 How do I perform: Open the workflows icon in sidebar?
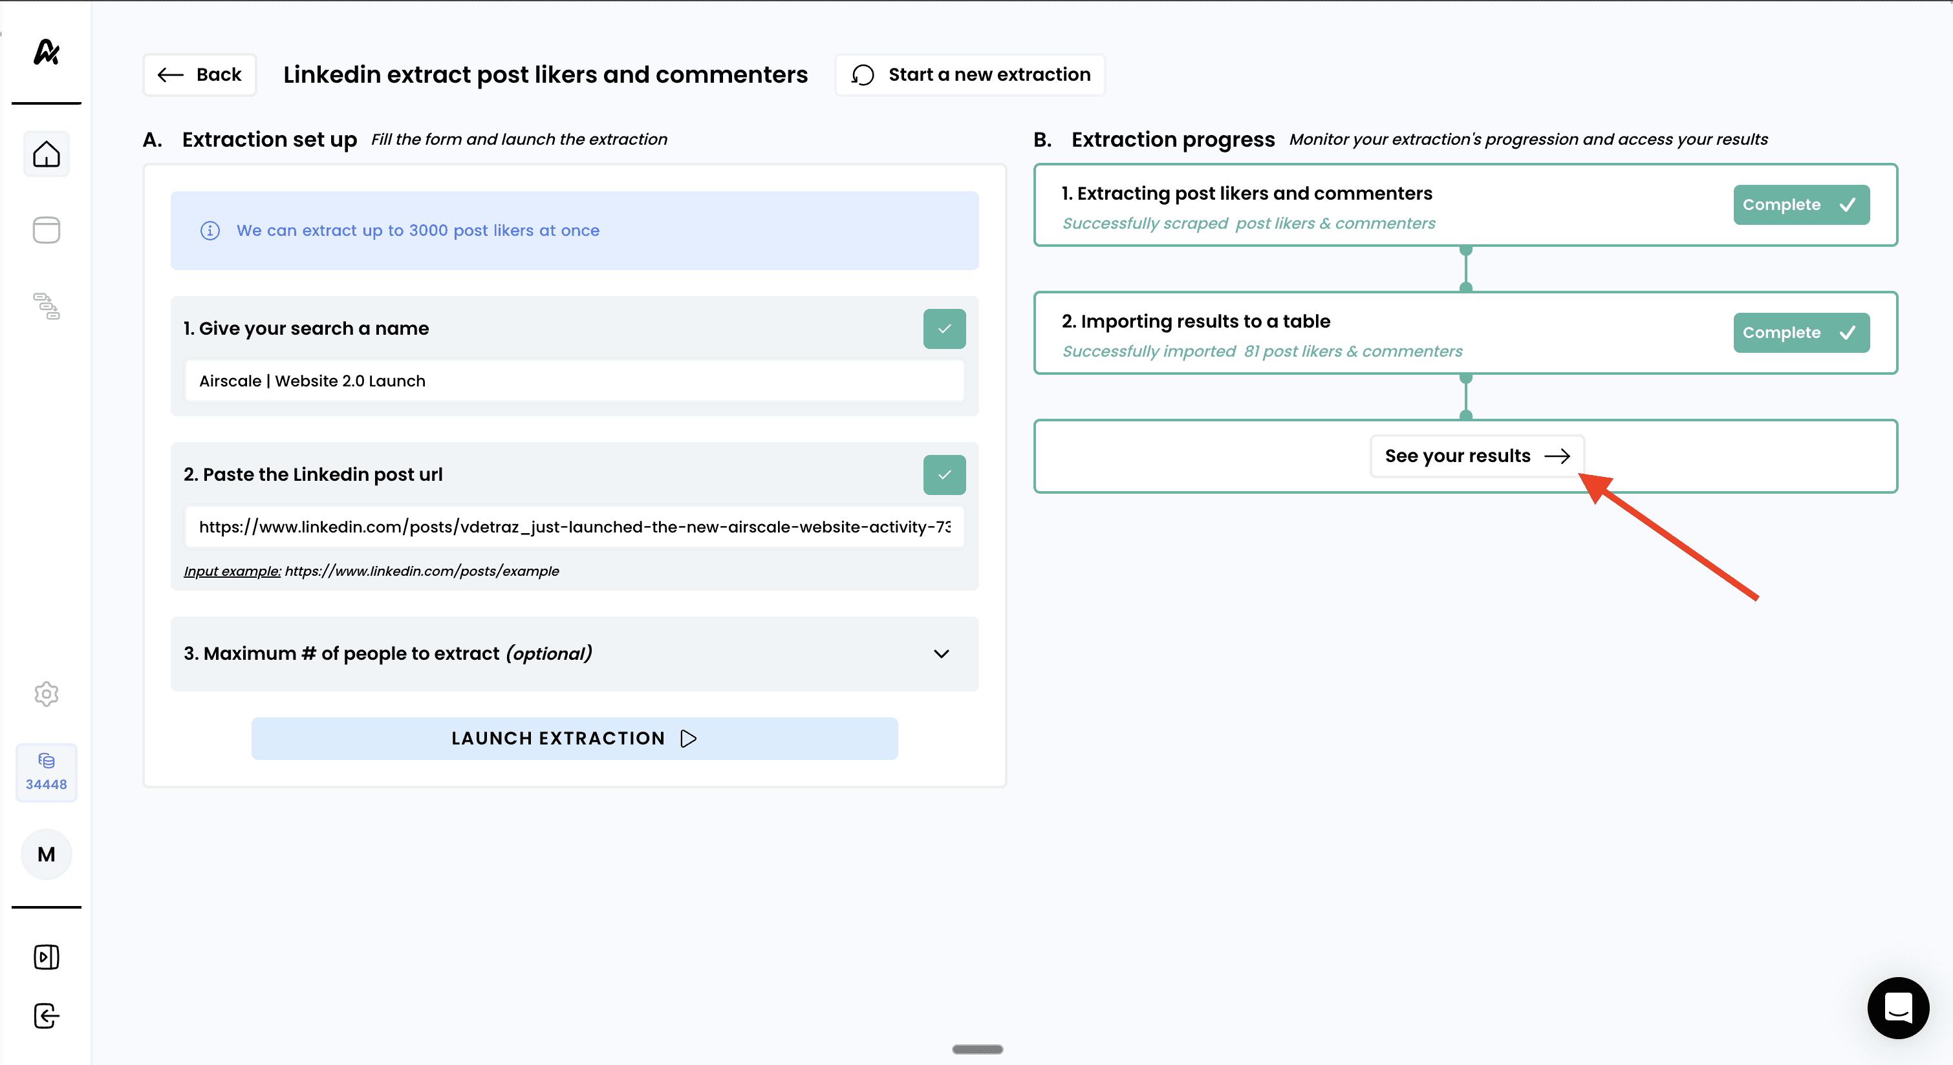47,306
